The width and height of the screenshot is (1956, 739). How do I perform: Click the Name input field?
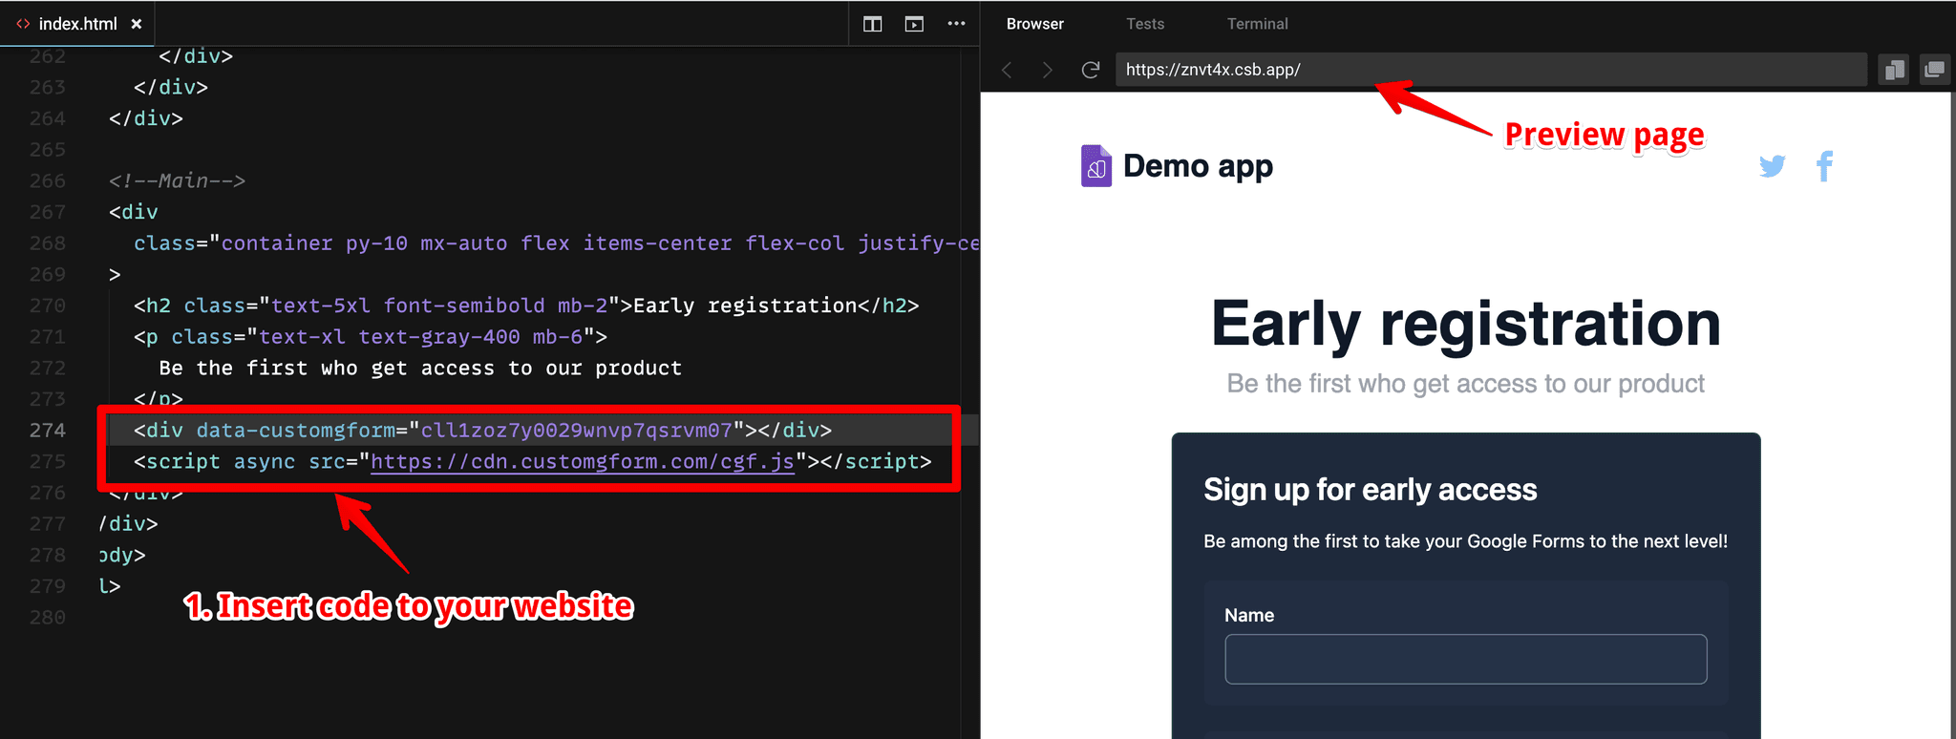1466,659
